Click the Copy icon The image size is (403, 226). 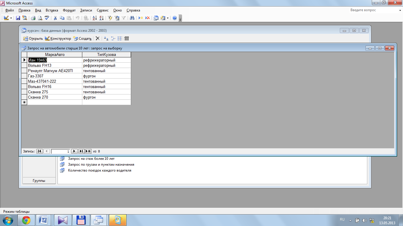[x=62, y=18]
